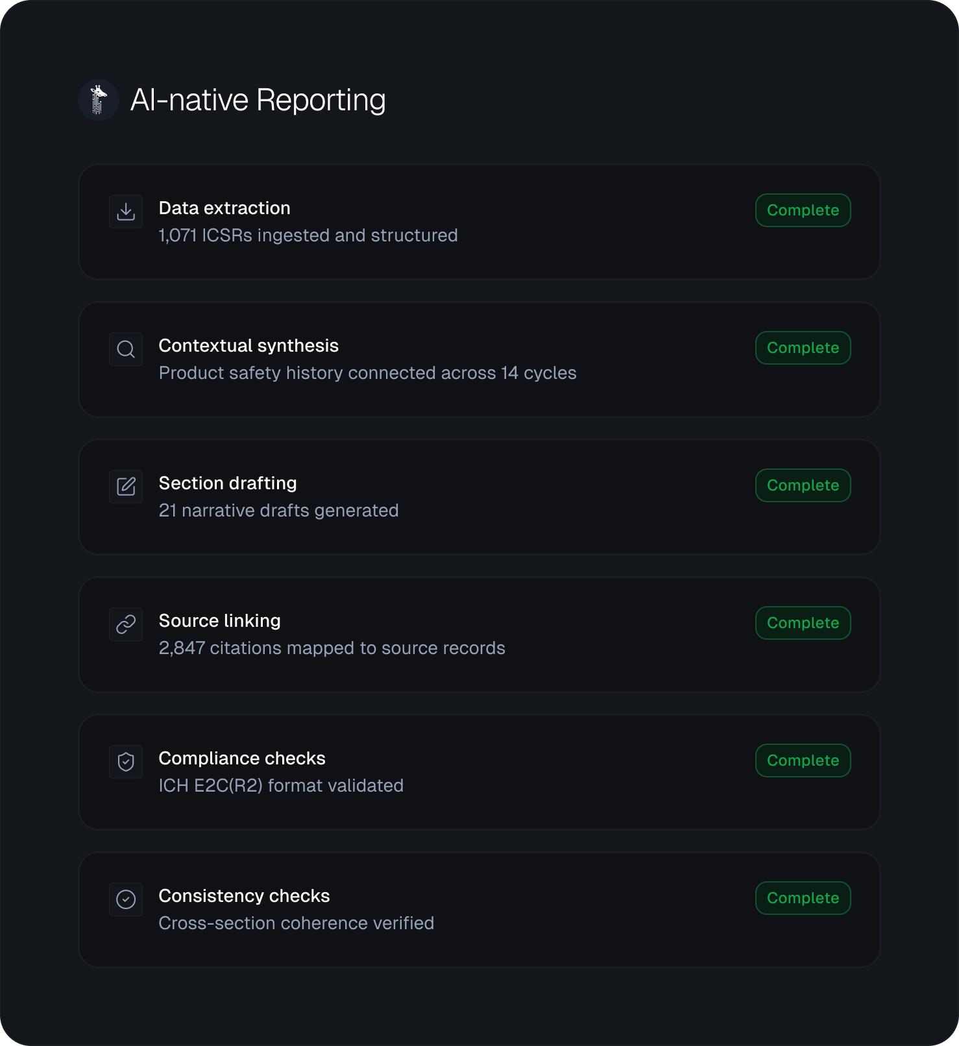Click the Complete badge for Compliance checks
Screen dimensions: 959x1046
pos(803,760)
